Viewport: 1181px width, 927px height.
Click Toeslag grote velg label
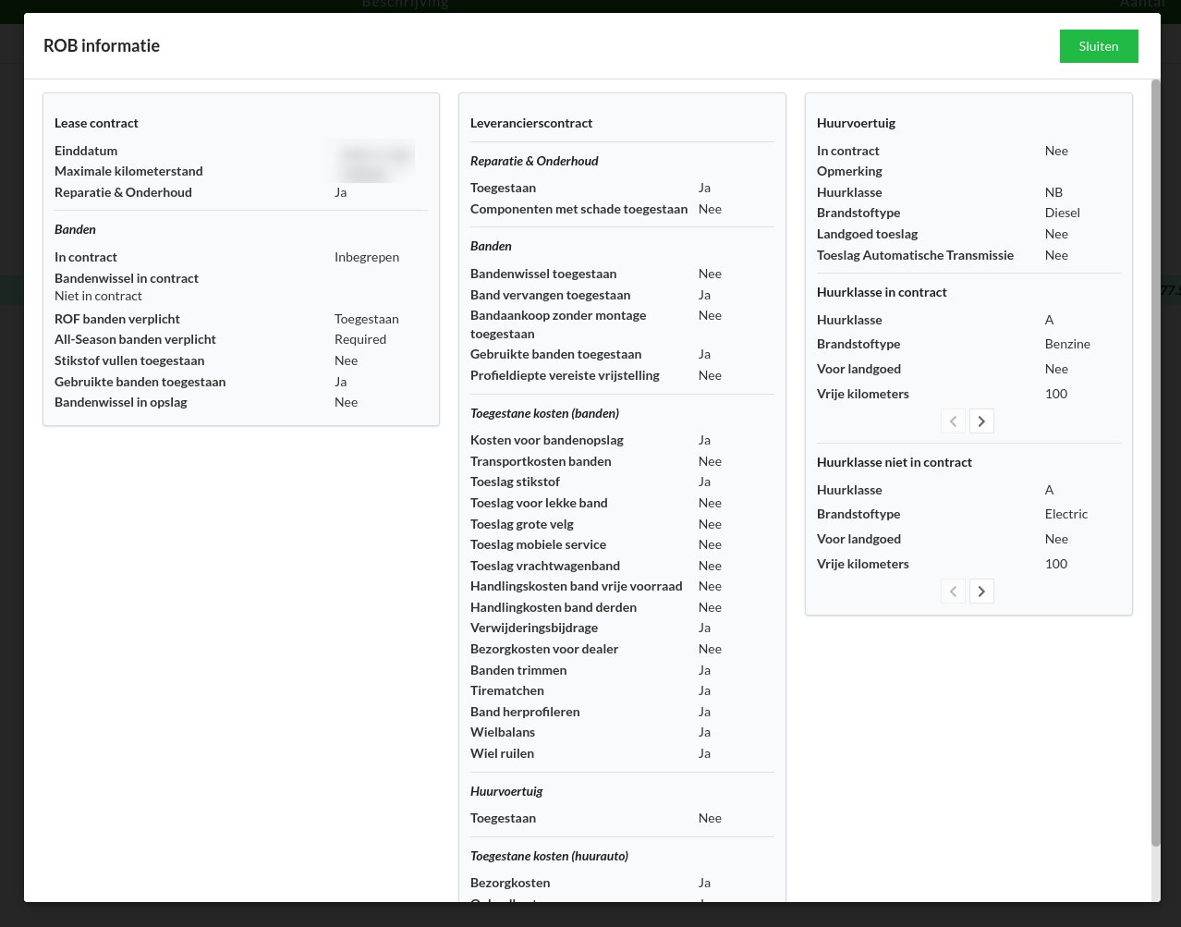click(x=522, y=524)
